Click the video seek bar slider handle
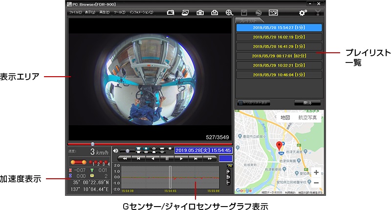The height and width of the screenshot is (210, 391). 92,144
